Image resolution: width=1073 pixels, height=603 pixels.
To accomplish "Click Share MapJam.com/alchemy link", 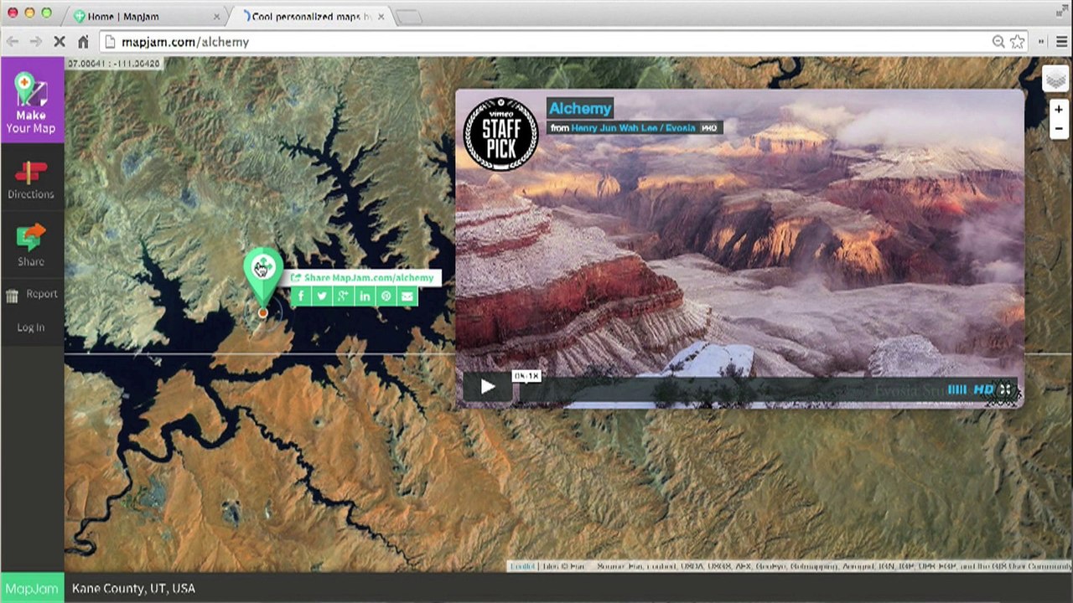I will (x=363, y=278).
